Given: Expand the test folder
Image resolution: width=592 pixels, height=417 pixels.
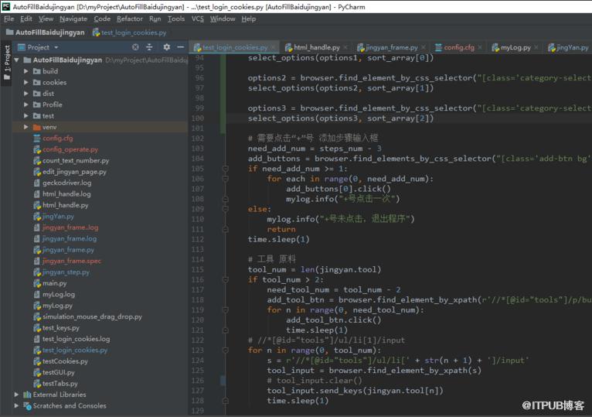Looking at the screenshot, I should pyautogui.click(x=26, y=116).
